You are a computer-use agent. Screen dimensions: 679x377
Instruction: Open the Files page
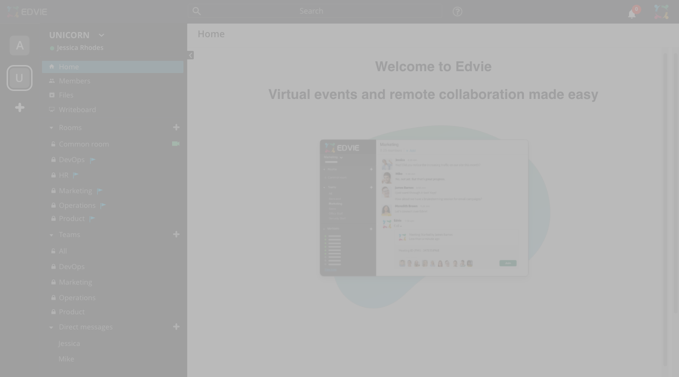[x=66, y=95]
